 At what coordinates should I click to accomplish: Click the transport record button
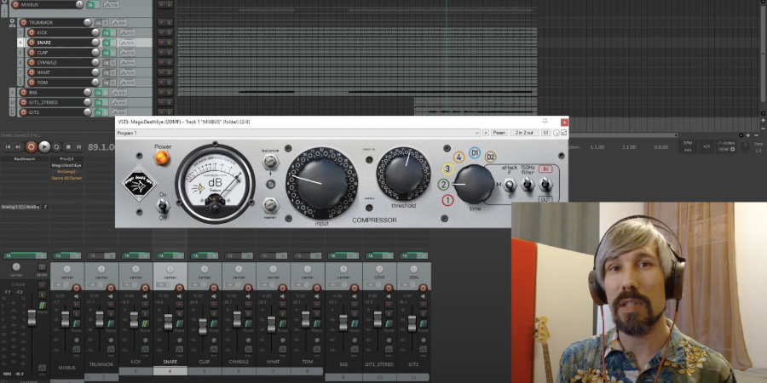point(32,146)
